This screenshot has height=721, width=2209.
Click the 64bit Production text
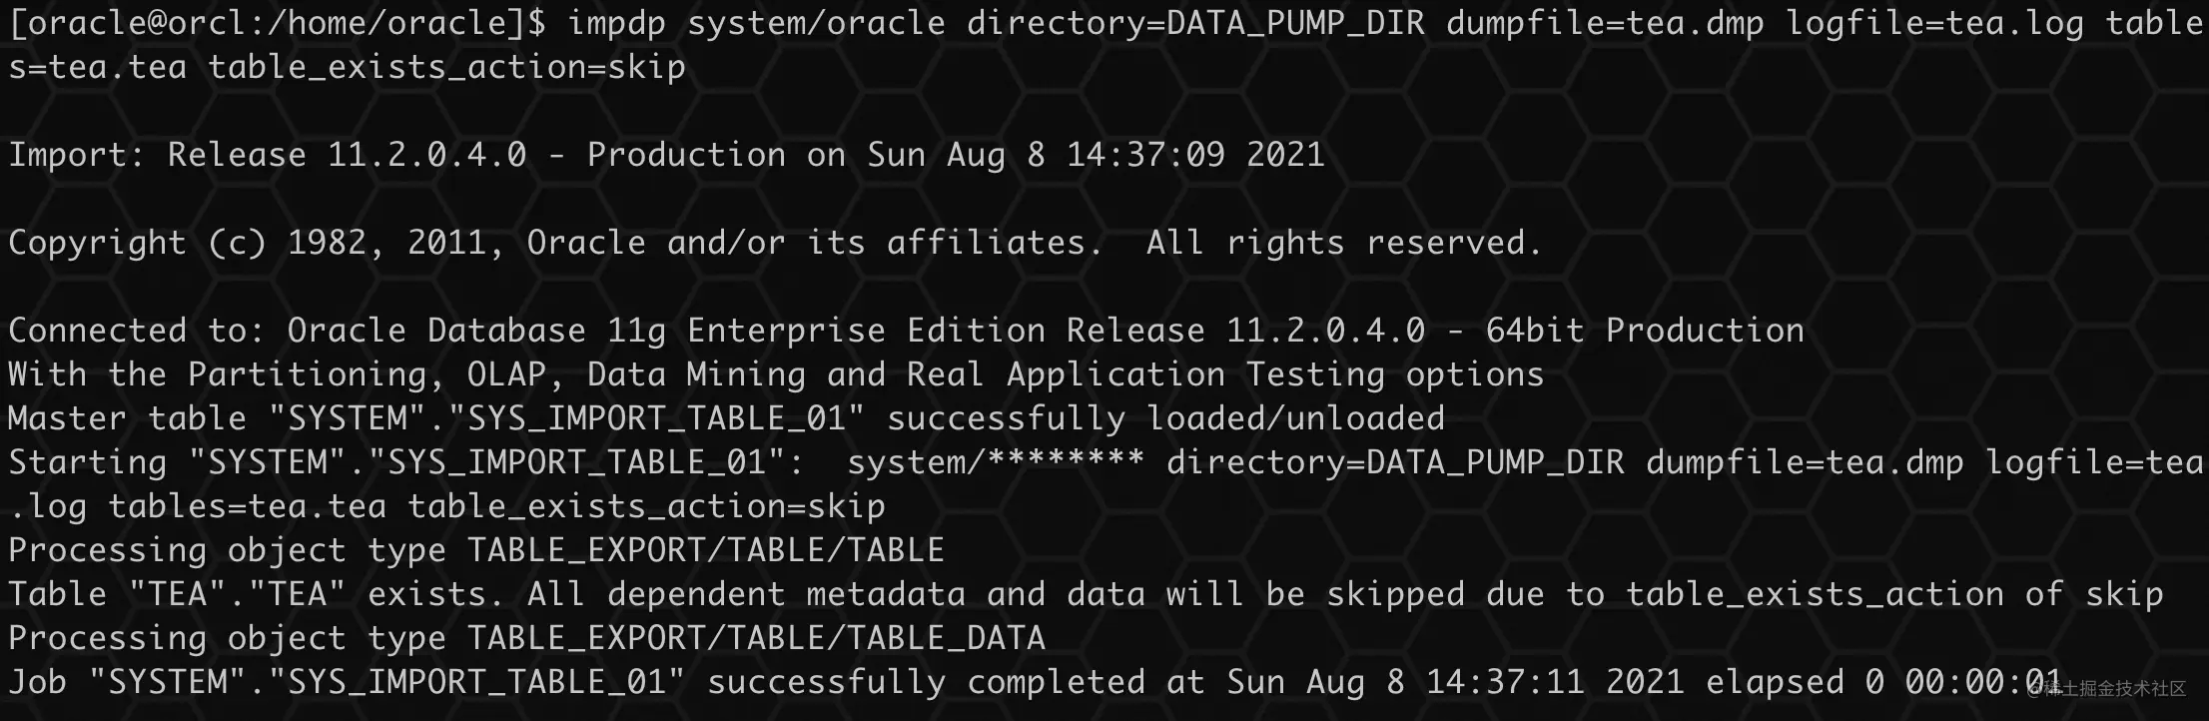pyautogui.click(x=1645, y=331)
